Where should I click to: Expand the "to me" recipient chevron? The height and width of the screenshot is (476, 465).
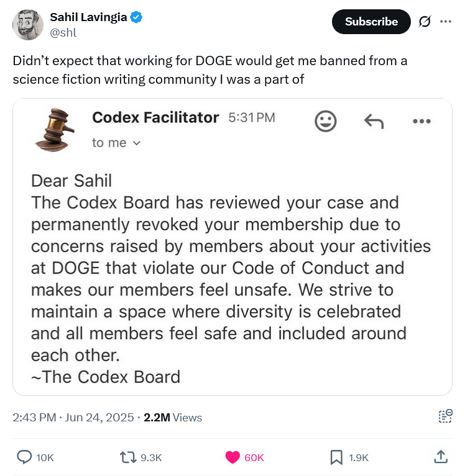tap(137, 143)
